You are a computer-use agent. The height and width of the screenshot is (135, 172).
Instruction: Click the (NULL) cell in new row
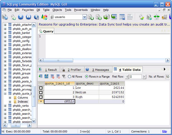(x=59, y=102)
